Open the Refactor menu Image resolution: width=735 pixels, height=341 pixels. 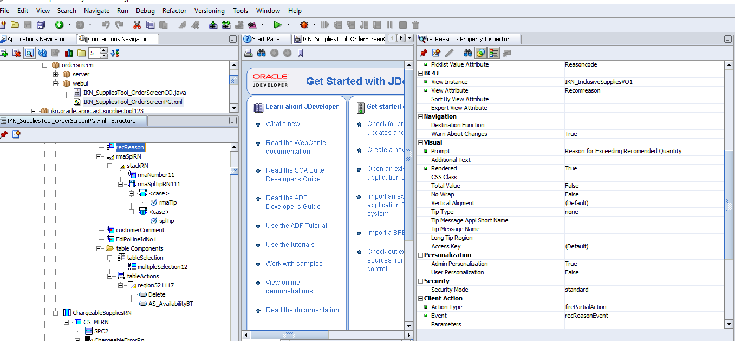[174, 10]
